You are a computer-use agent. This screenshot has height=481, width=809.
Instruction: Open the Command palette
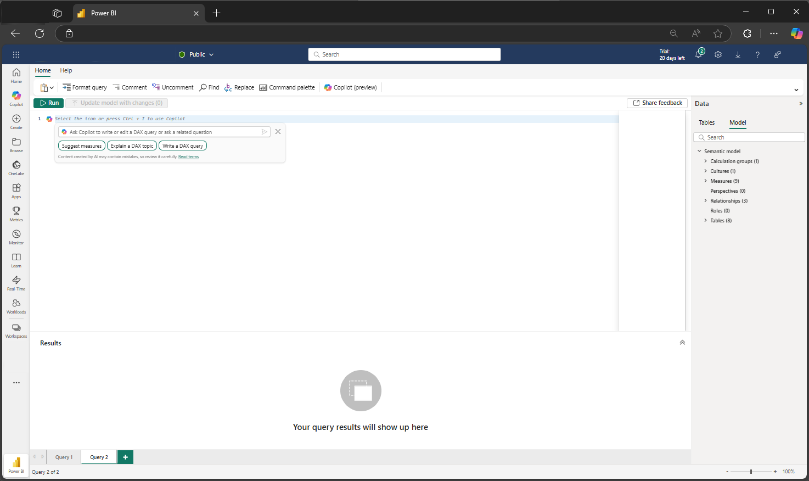pos(287,87)
